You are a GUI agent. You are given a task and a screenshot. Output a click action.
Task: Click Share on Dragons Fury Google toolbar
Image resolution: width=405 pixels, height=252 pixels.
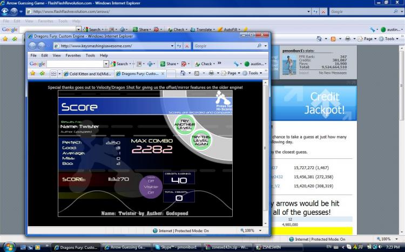168,64
